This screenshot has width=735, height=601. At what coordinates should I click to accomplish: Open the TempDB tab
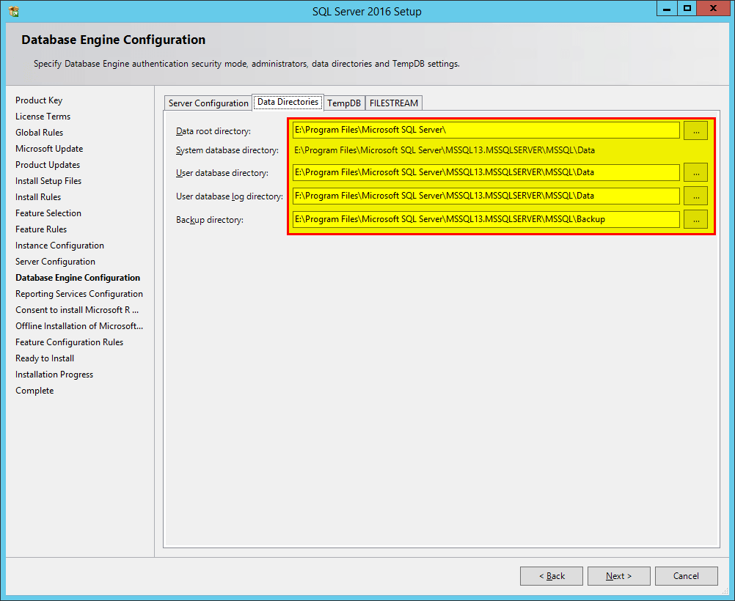pyautogui.click(x=344, y=103)
